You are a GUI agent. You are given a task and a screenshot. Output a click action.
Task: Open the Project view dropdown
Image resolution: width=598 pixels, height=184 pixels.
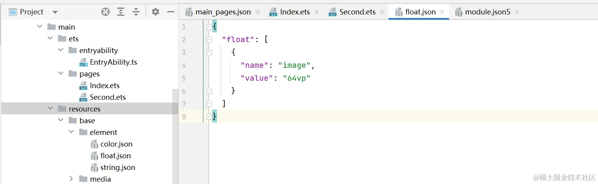pos(55,12)
